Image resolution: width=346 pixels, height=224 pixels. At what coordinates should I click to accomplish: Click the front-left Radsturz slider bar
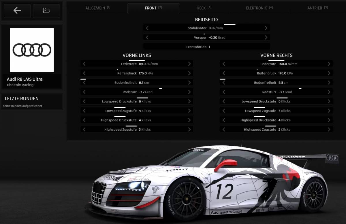[x=137, y=92]
